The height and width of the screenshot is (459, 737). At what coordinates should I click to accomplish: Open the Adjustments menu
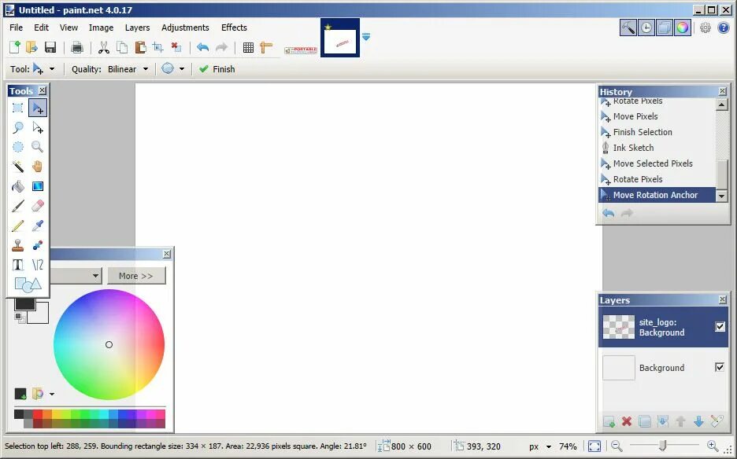point(185,28)
